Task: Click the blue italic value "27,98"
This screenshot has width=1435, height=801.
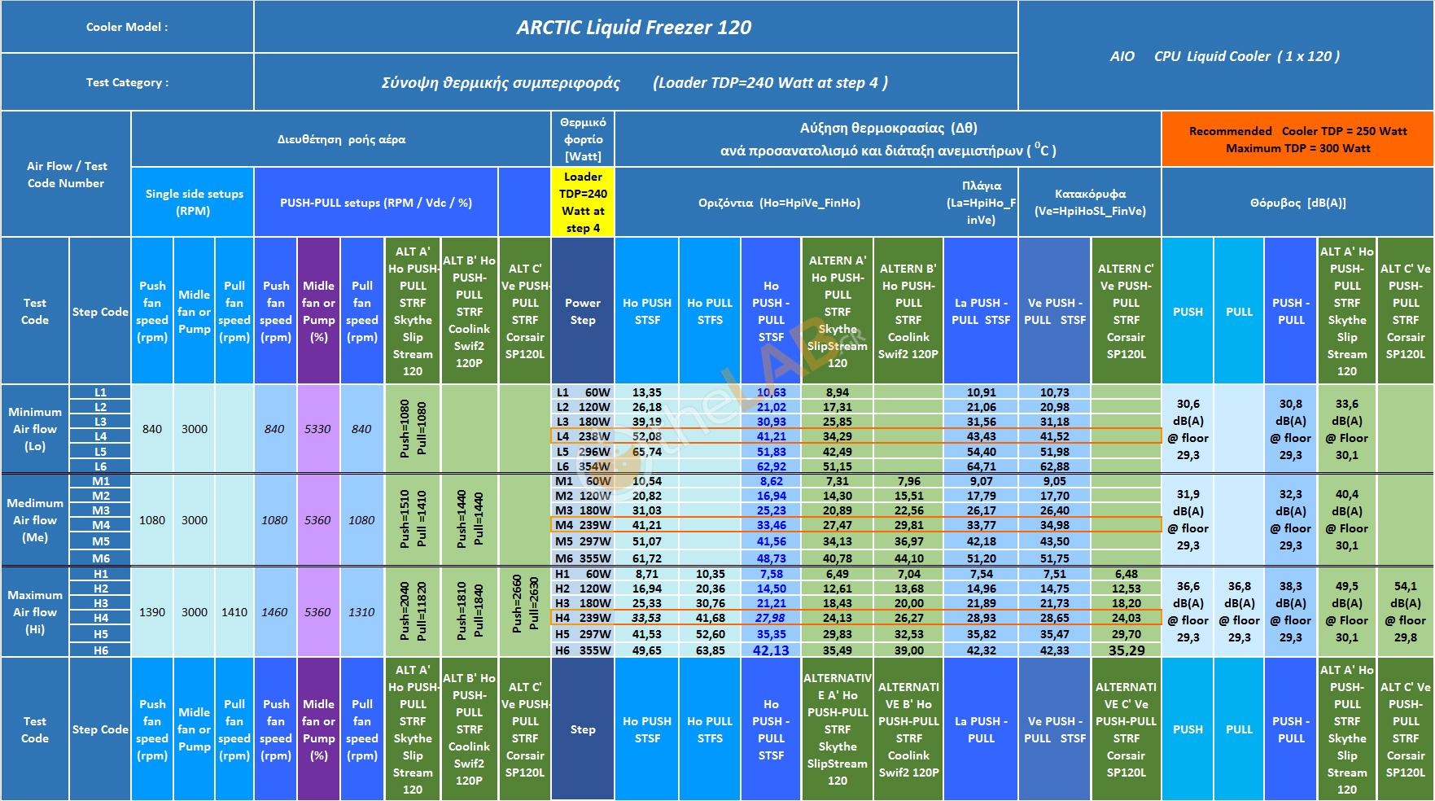Action: point(771,618)
